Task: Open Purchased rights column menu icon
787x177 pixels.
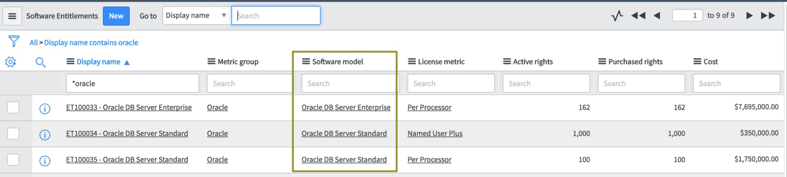Action: pyautogui.click(x=602, y=61)
